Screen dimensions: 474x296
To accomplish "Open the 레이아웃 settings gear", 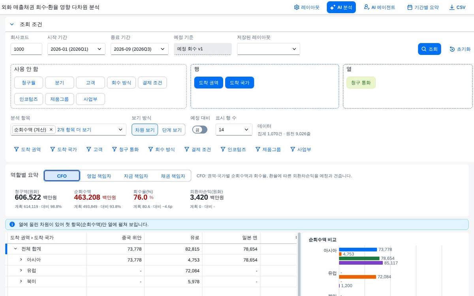I will pos(297,7).
